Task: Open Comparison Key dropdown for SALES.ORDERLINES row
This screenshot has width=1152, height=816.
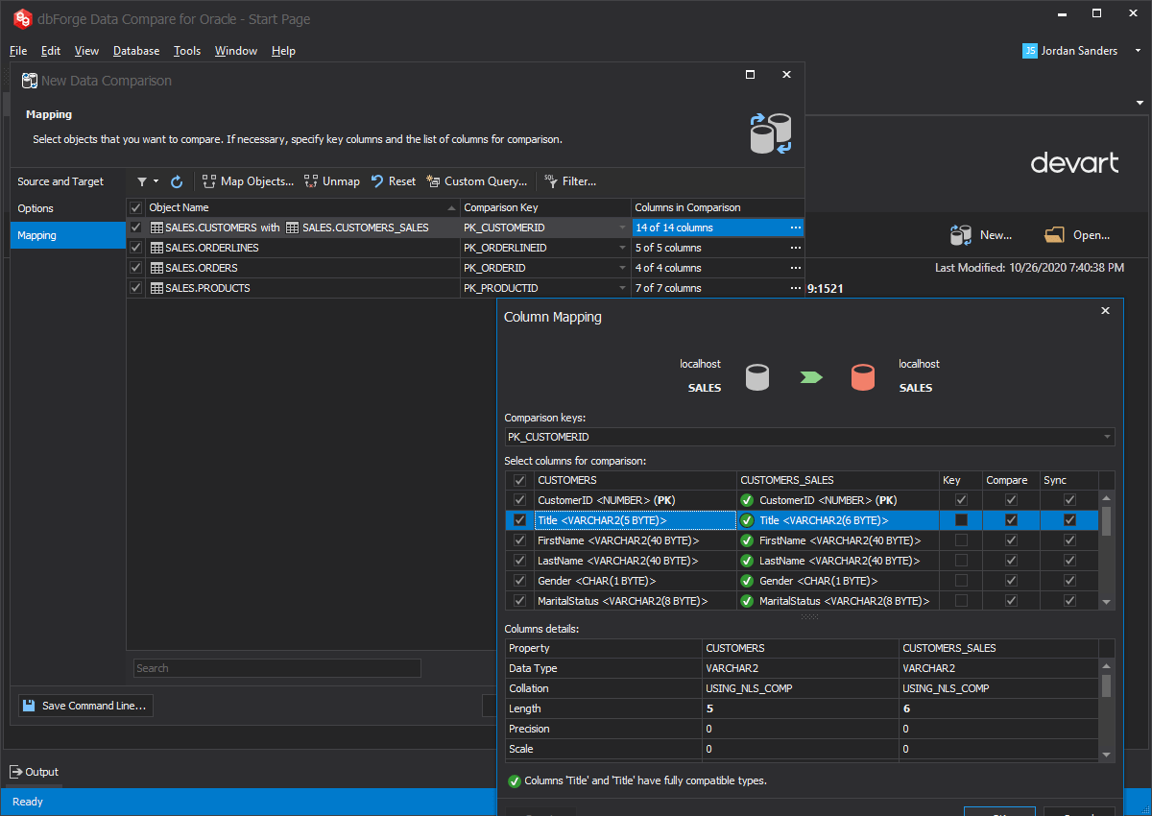Action: 624,248
